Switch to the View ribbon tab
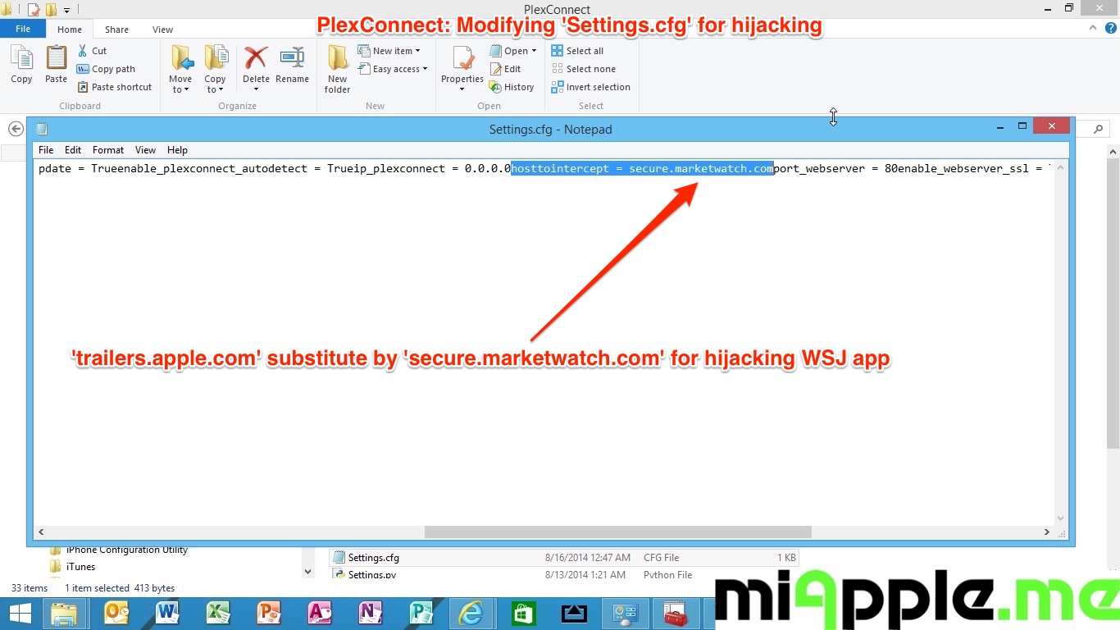Screen dimensions: 1120x630 (x=162, y=30)
